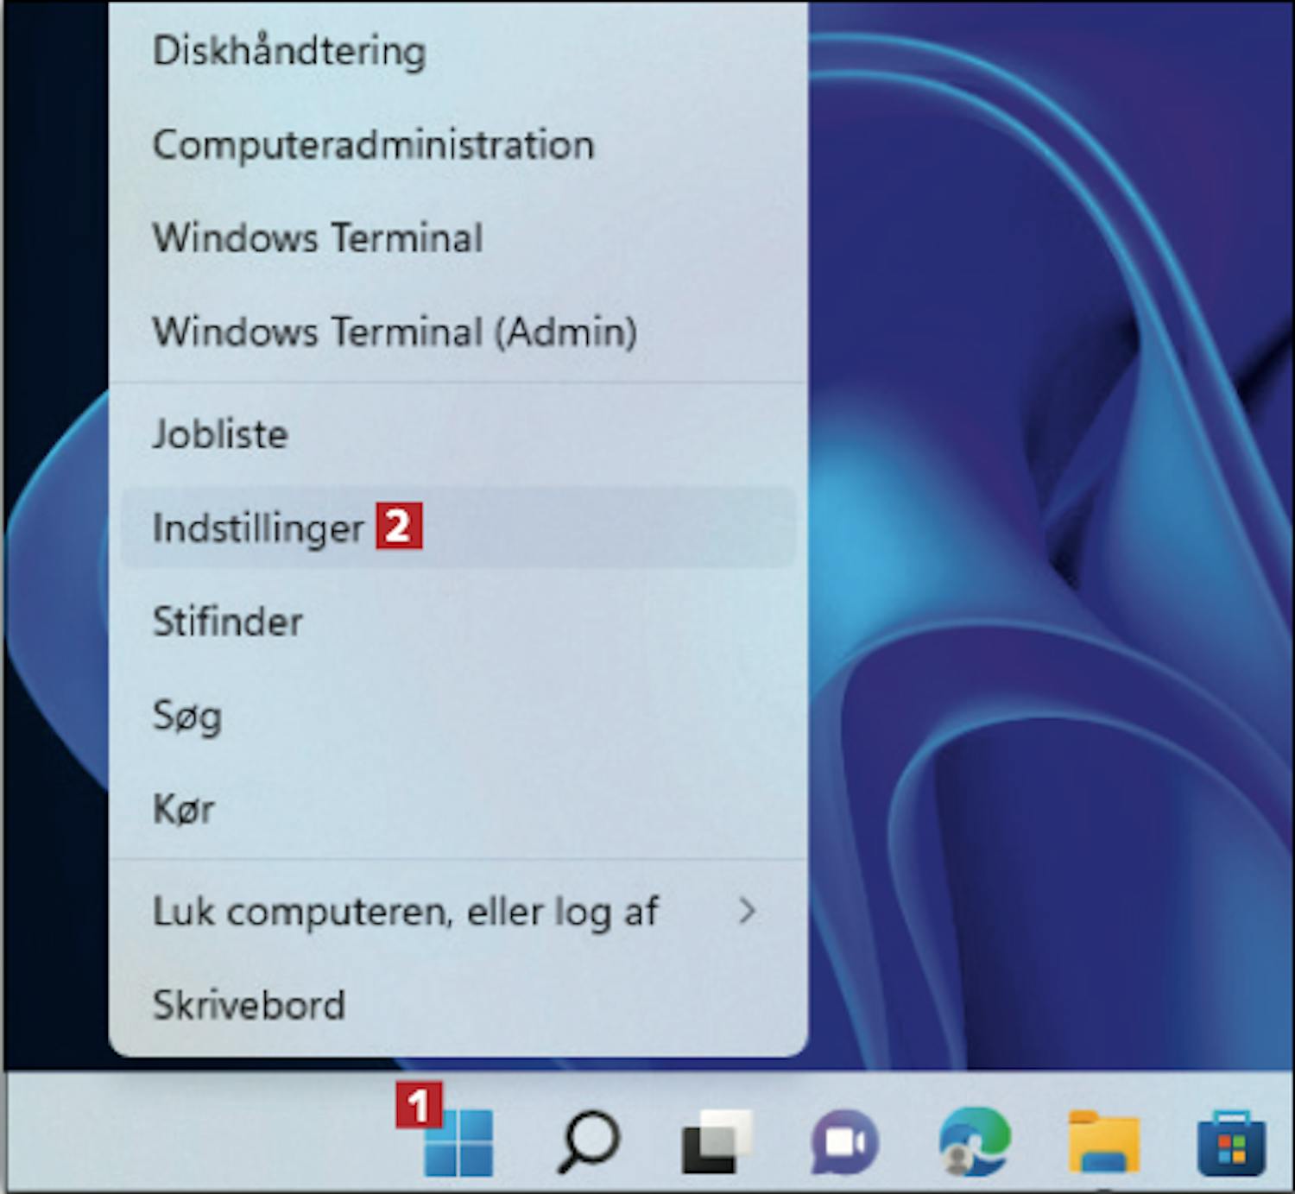Click Indstillinger in the menu

coord(258,528)
